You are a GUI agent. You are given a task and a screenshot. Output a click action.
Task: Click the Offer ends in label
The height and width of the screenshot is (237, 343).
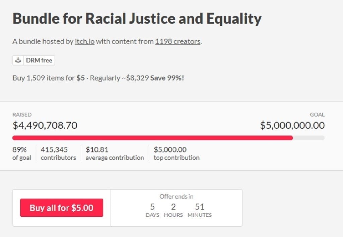(x=176, y=196)
